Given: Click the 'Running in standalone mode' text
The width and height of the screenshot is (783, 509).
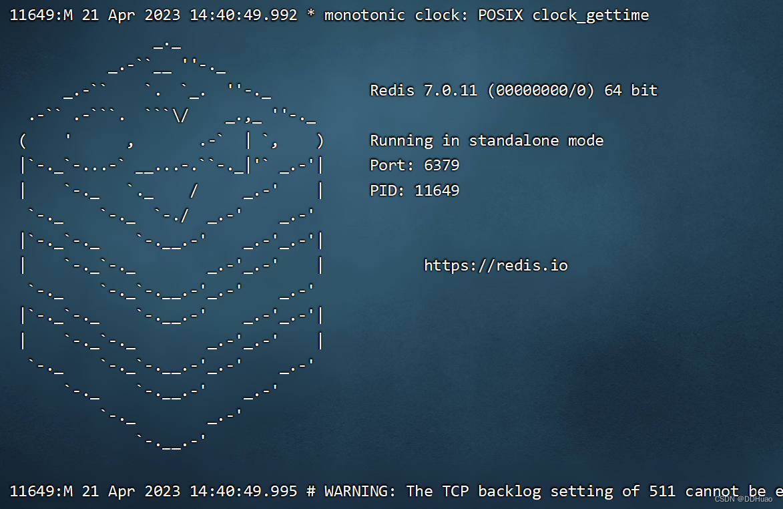Looking at the screenshot, I should pos(487,140).
